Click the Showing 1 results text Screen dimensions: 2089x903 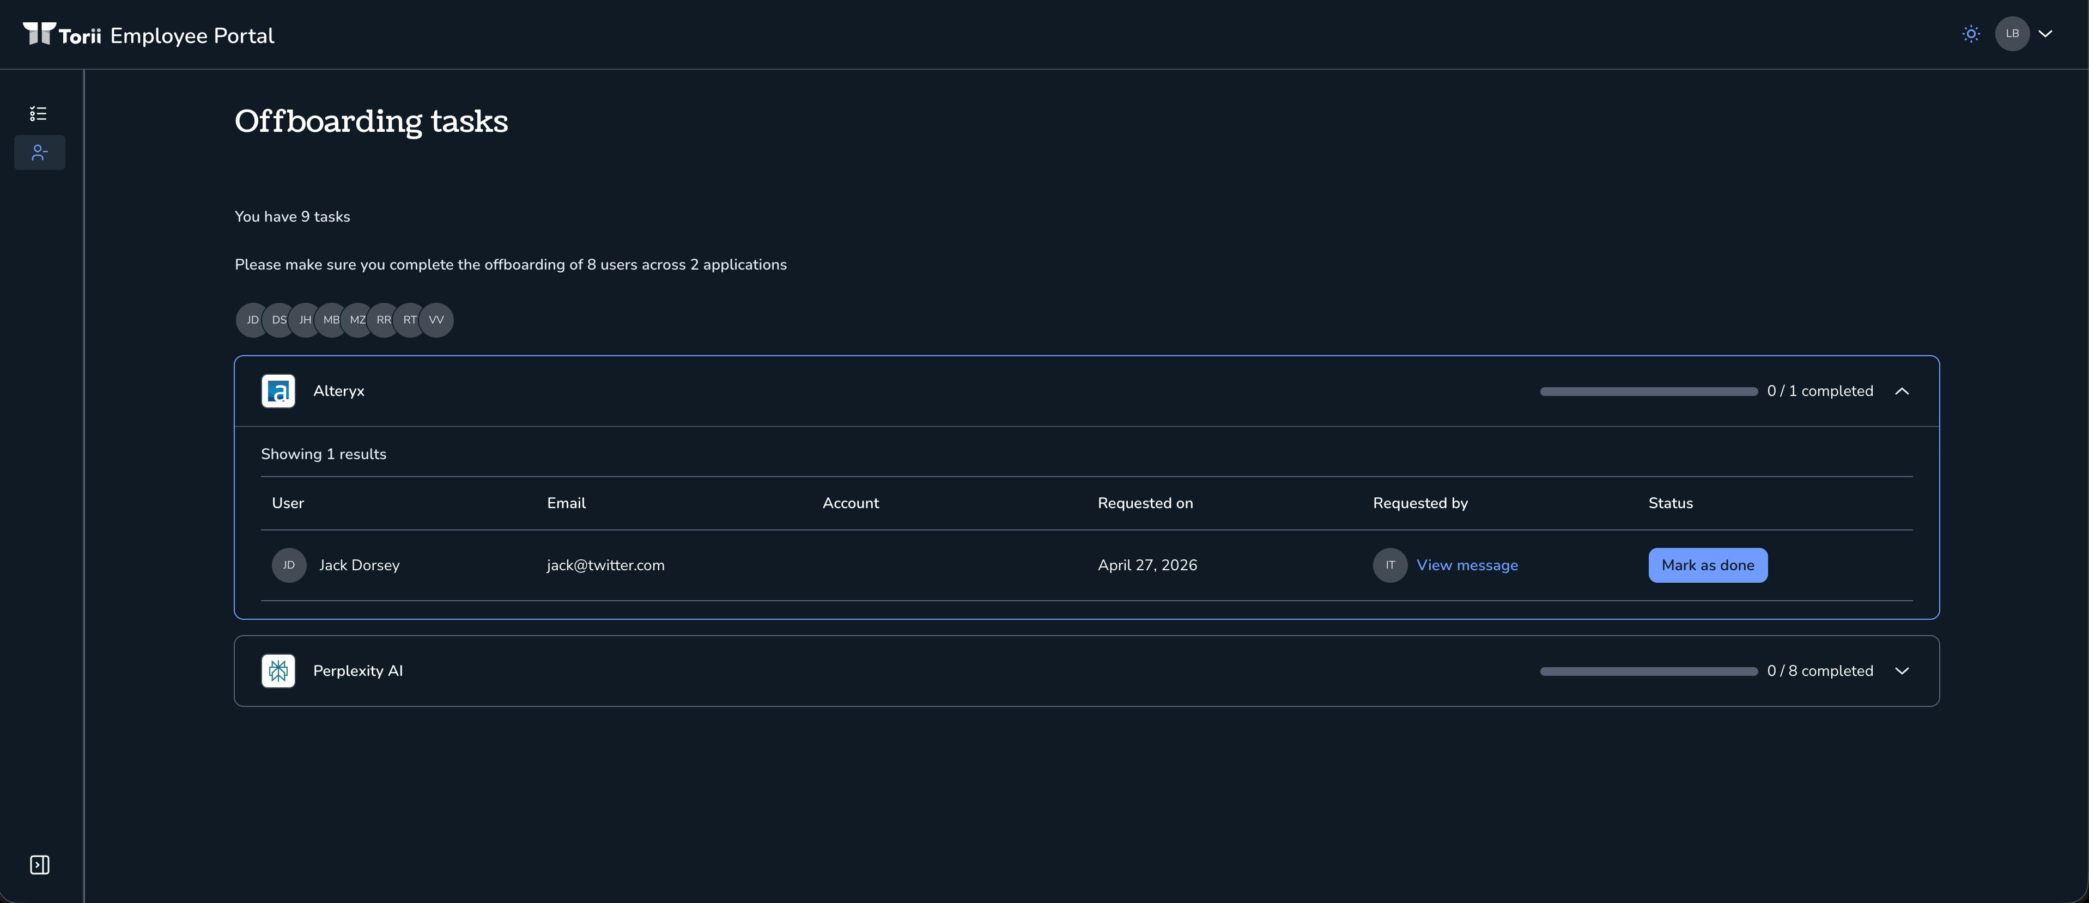[324, 454]
